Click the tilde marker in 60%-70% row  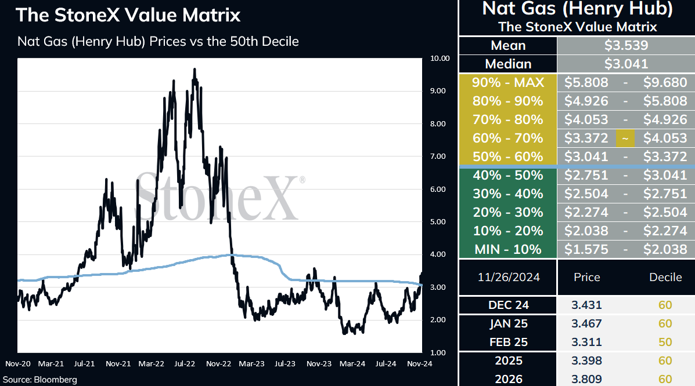click(x=625, y=138)
